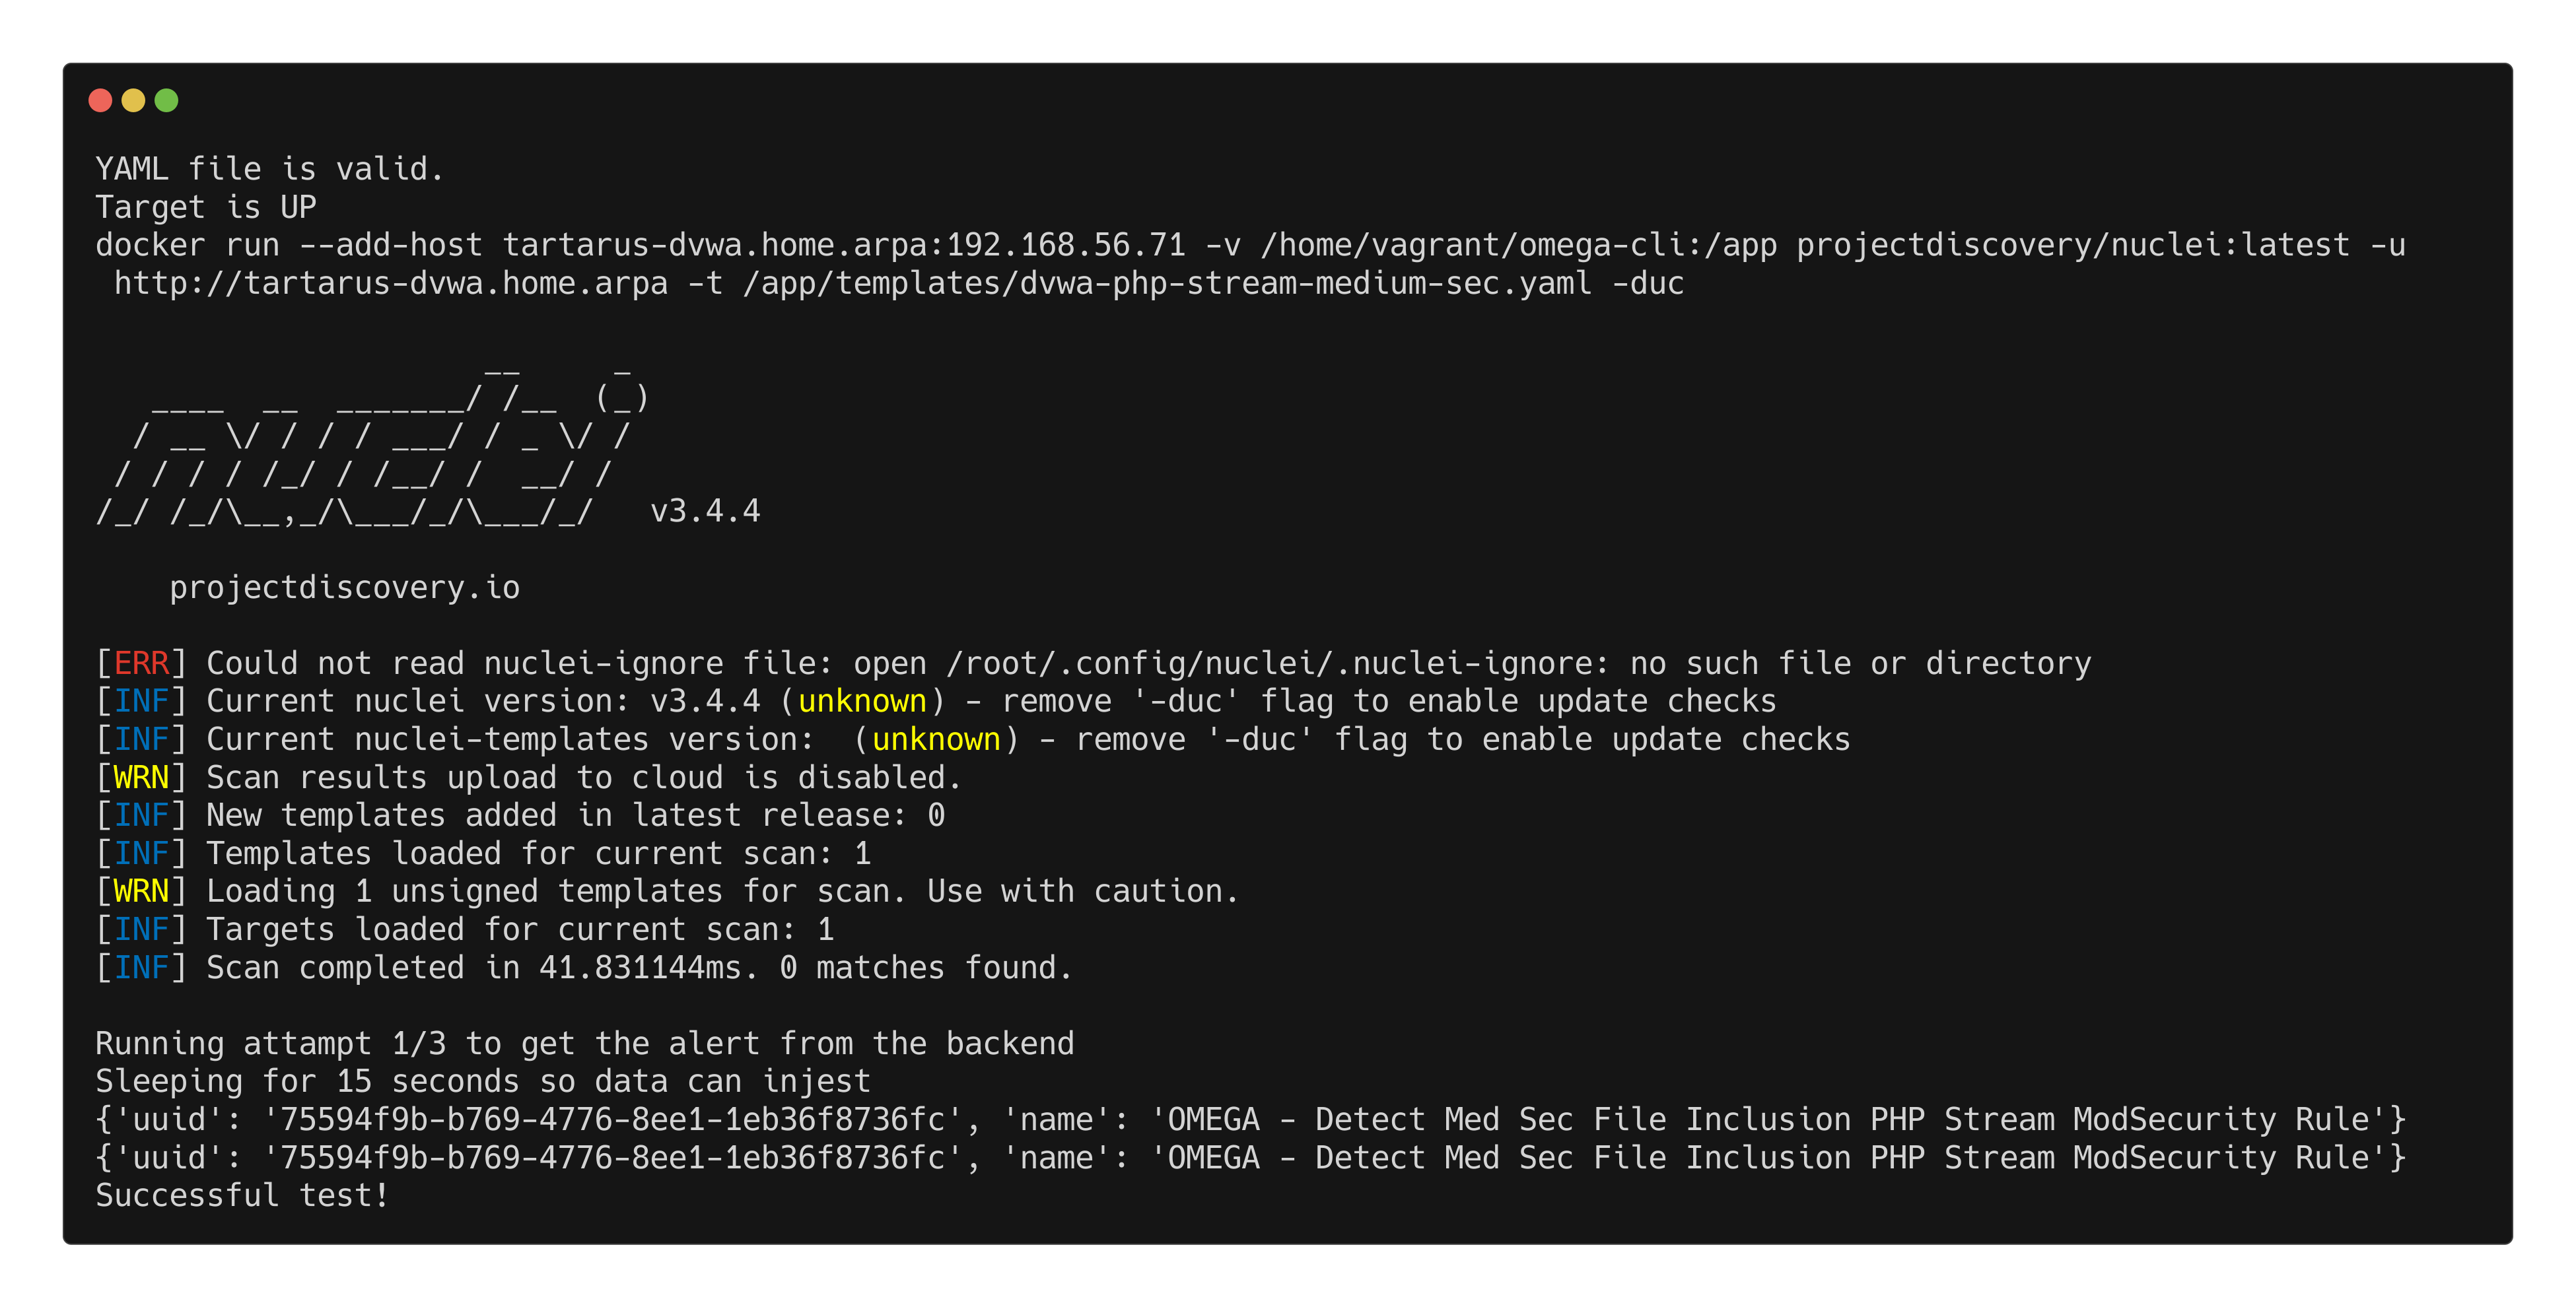The image size is (2576, 1307).
Task: Click the red close window dot
Action: click(100, 100)
